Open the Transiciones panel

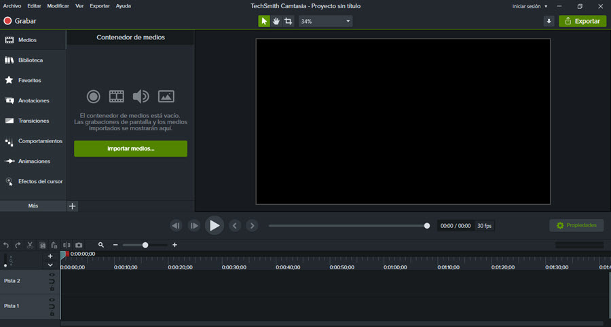[x=33, y=121]
